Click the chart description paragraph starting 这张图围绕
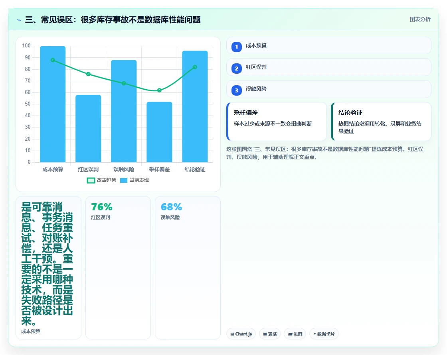The image size is (447, 355). click(x=325, y=153)
